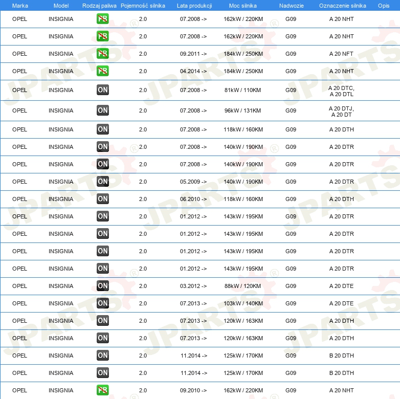Click the PB fuel icon in the 04.2014 row
The height and width of the screenshot is (399, 400).
coord(102,71)
